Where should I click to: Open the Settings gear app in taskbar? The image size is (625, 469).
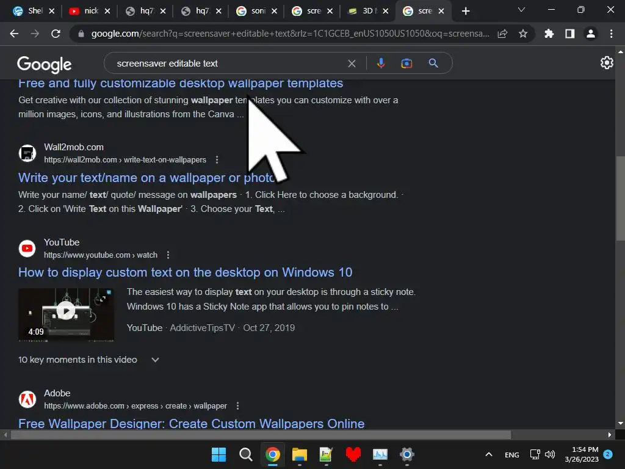(407, 454)
